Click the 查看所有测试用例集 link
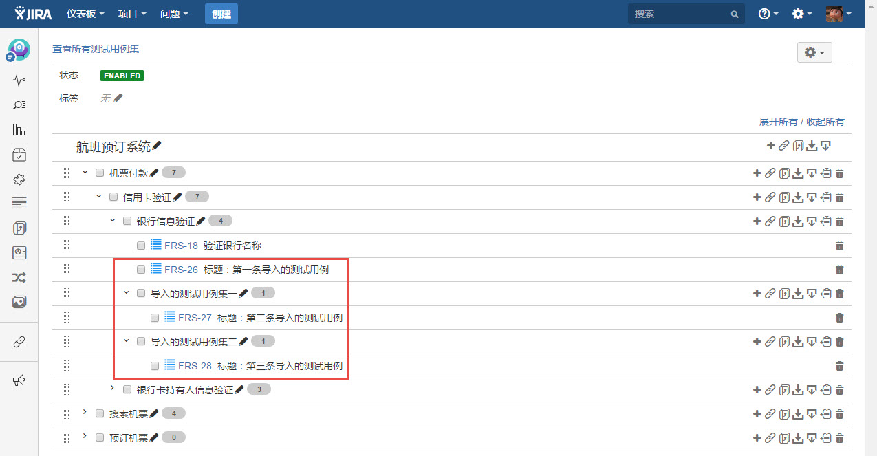This screenshot has width=877, height=456. [x=96, y=49]
